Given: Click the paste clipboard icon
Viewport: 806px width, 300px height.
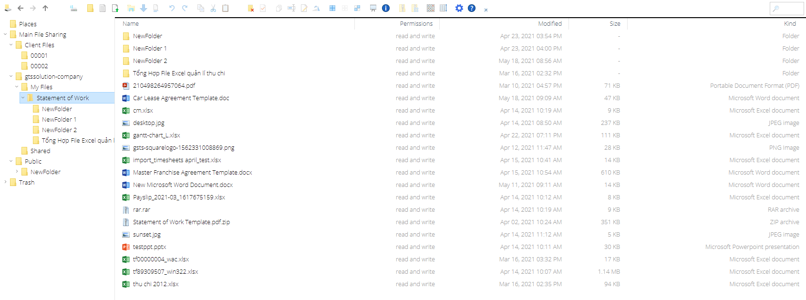Looking at the screenshot, I should [x=226, y=8].
